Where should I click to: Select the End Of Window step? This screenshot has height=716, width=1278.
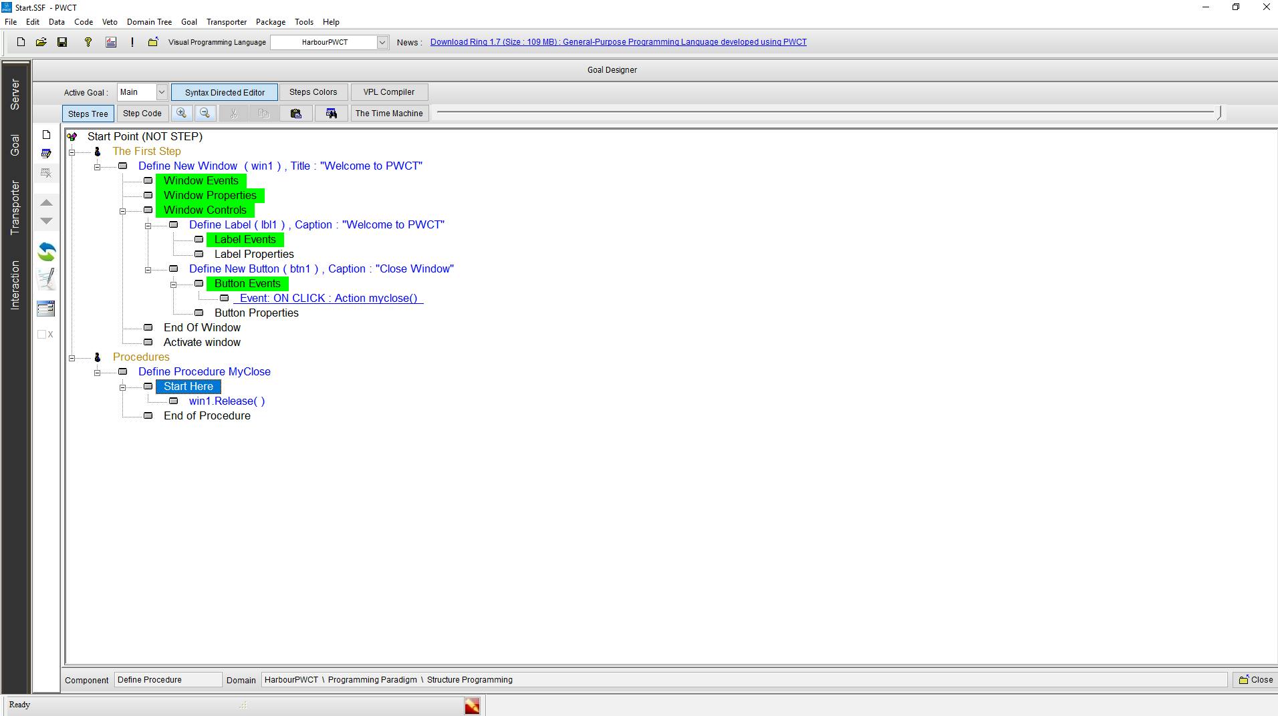point(202,328)
